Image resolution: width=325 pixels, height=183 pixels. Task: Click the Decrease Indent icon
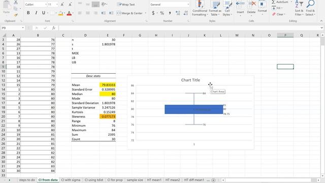(x=103, y=13)
